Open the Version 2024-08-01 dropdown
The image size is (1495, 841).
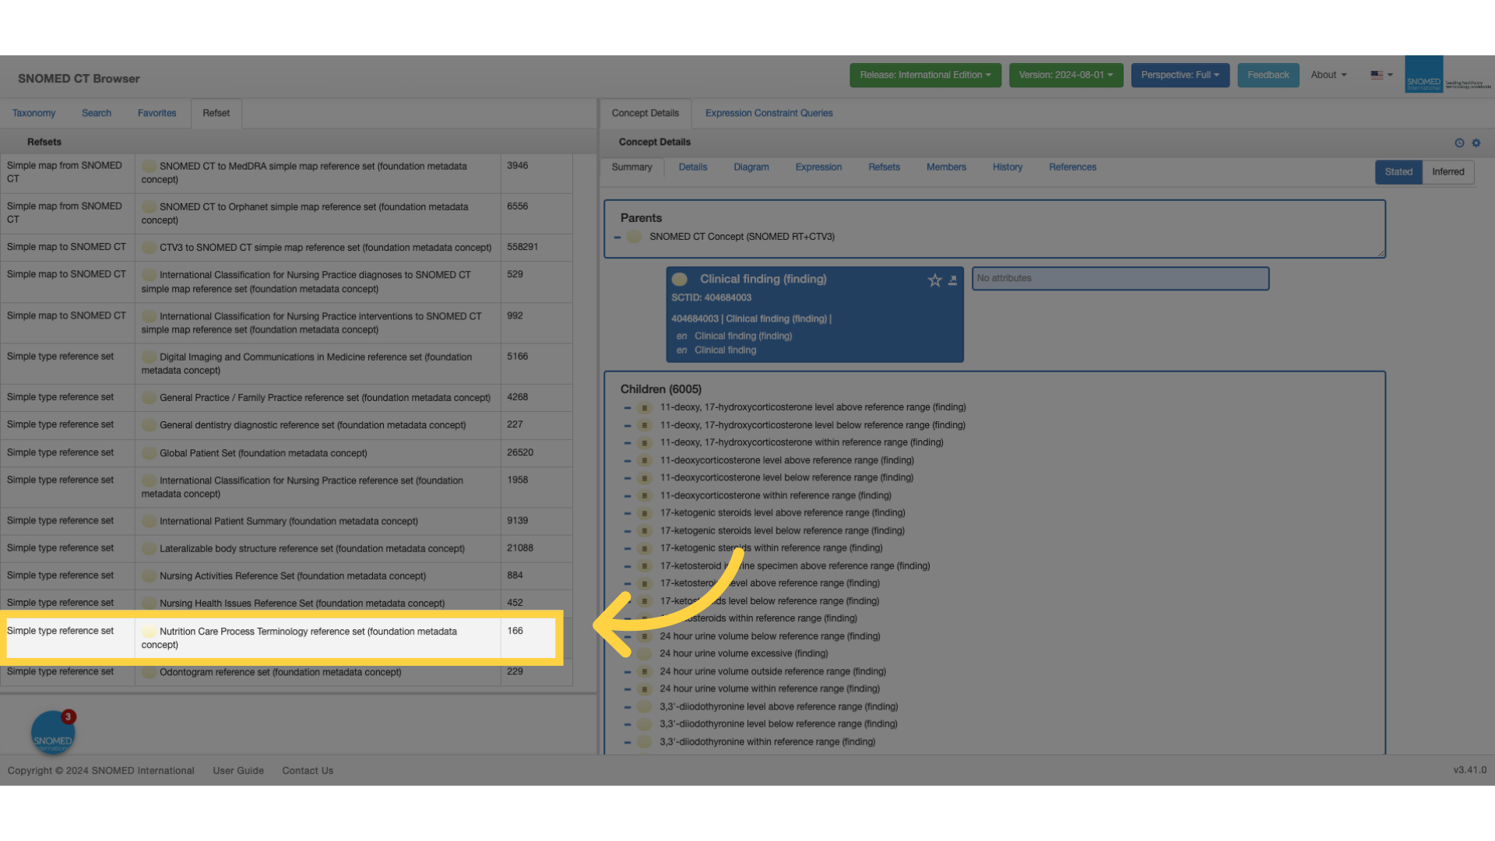[x=1064, y=74]
